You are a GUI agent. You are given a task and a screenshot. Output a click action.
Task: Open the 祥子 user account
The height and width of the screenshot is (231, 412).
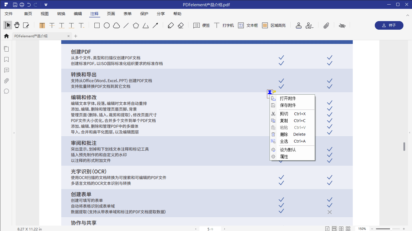click(x=389, y=25)
